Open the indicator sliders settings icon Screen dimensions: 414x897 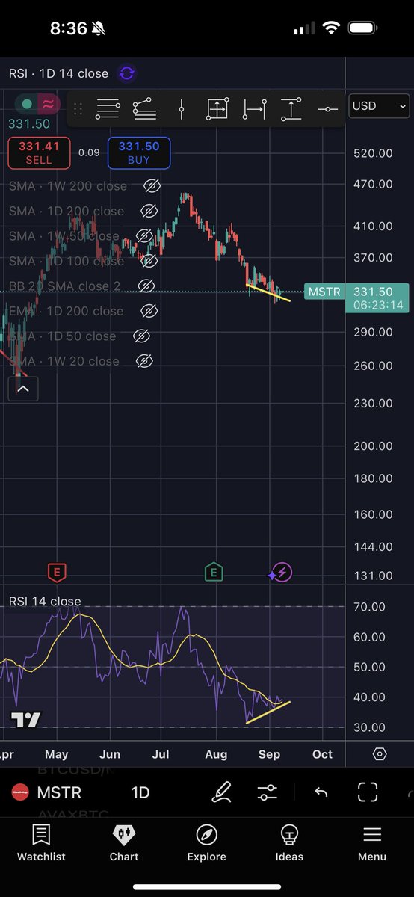(267, 792)
